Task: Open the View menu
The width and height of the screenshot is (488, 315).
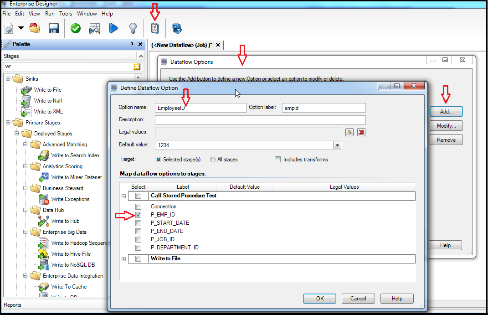Action: coord(34,14)
